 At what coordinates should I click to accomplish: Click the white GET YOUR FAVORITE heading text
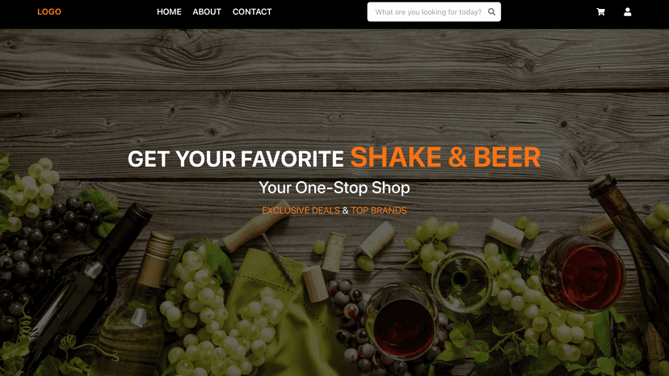(235, 158)
